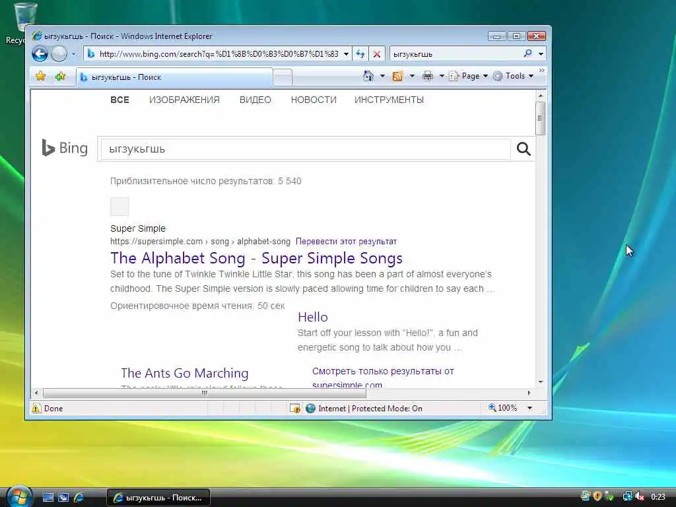This screenshot has height=507, width=676.
Task: Expand the zoom level dropdown arrow
Action: pyautogui.click(x=530, y=408)
